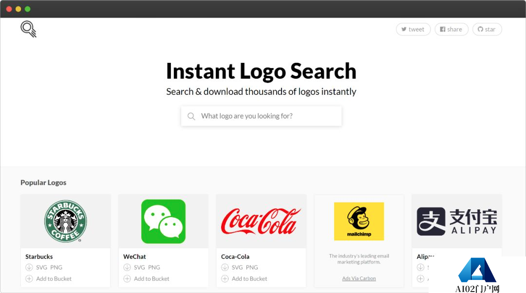
Task: Download WeChat logo as SVG
Action: pyautogui.click(x=140, y=267)
